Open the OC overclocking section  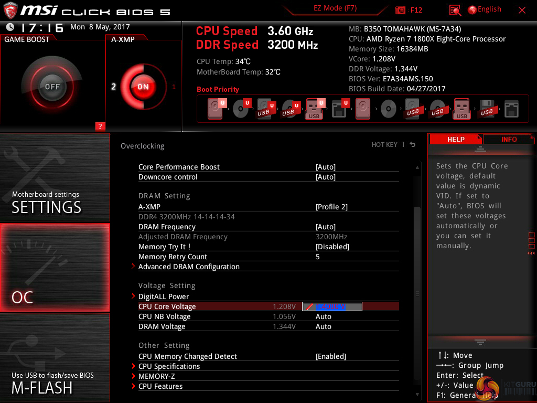click(55, 268)
